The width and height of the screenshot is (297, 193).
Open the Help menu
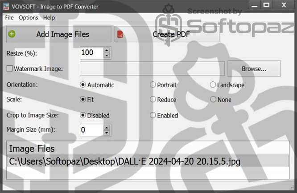49,18
